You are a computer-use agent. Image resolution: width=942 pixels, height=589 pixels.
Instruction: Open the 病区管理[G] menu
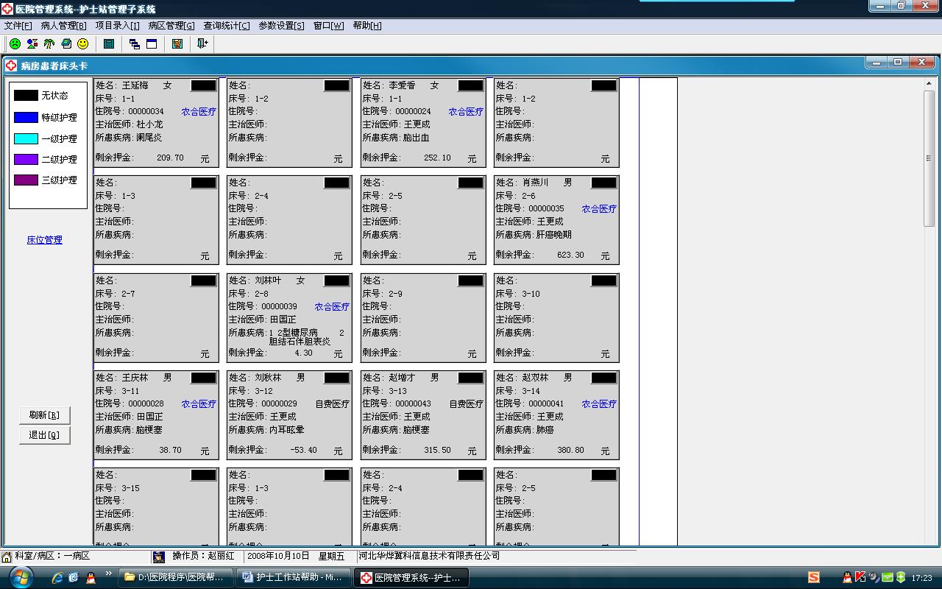coord(171,26)
